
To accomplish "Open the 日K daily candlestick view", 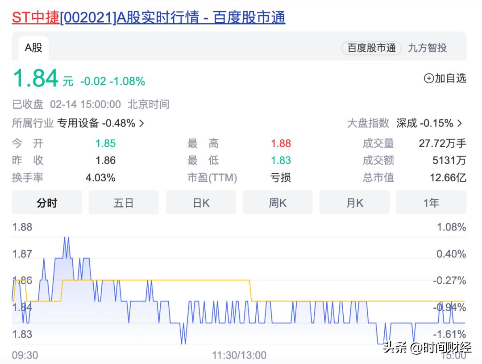I will [x=200, y=202].
